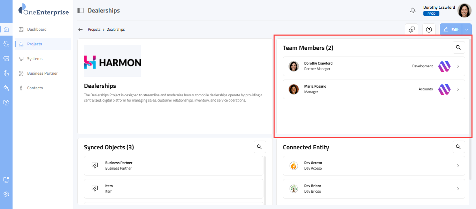The width and height of the screenshot is (476, 209).
Task: Click Dorothy Crawford's profile avatar in header
Action: [464, 10]
